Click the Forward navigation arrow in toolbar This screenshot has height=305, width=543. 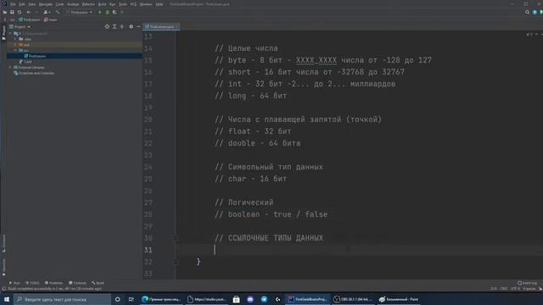[x=36, y=12]
